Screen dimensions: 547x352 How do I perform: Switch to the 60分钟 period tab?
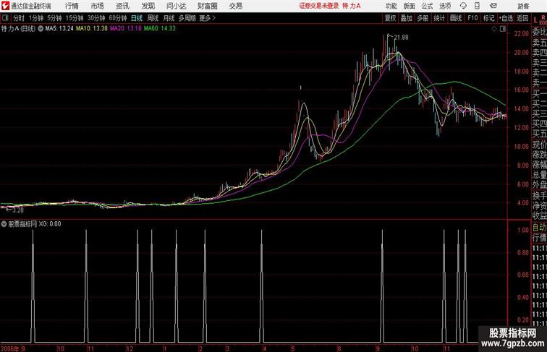(118, 18)
